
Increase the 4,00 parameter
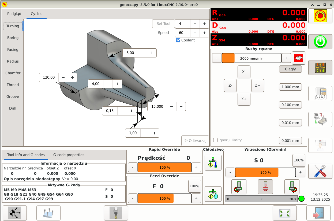coord(117,84)
